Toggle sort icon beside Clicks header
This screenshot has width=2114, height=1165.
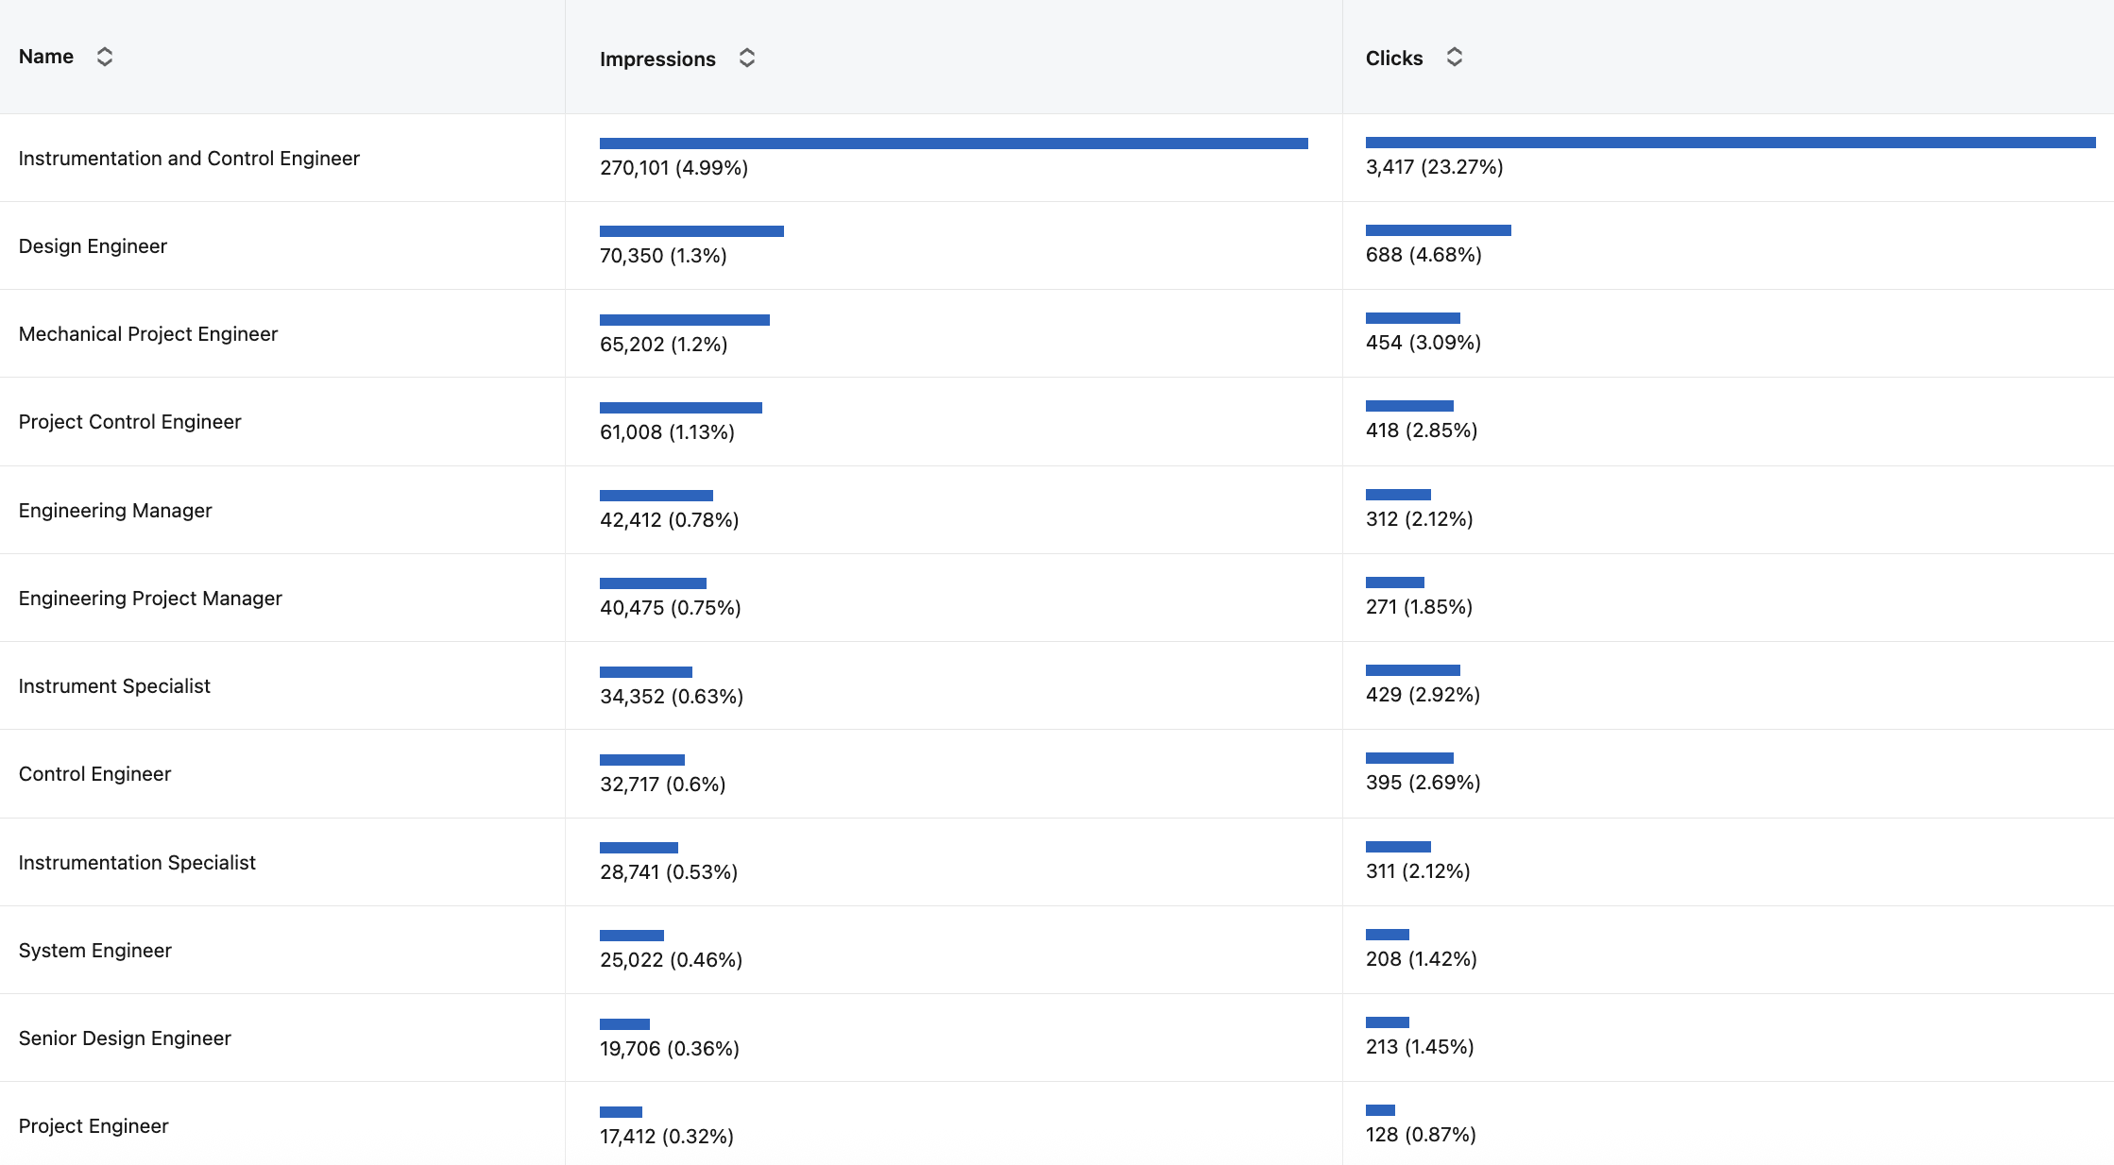pyautogui.click(x=1455, y=58)
